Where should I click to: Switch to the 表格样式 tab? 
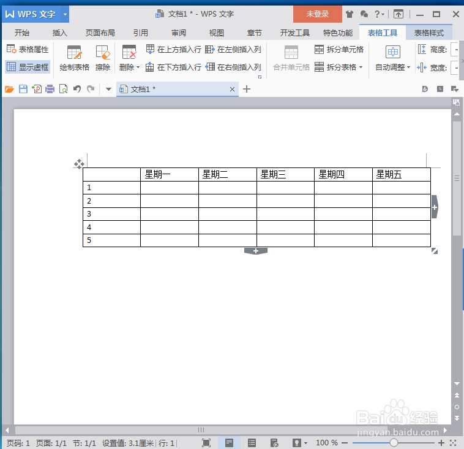(x=428, y=33)
